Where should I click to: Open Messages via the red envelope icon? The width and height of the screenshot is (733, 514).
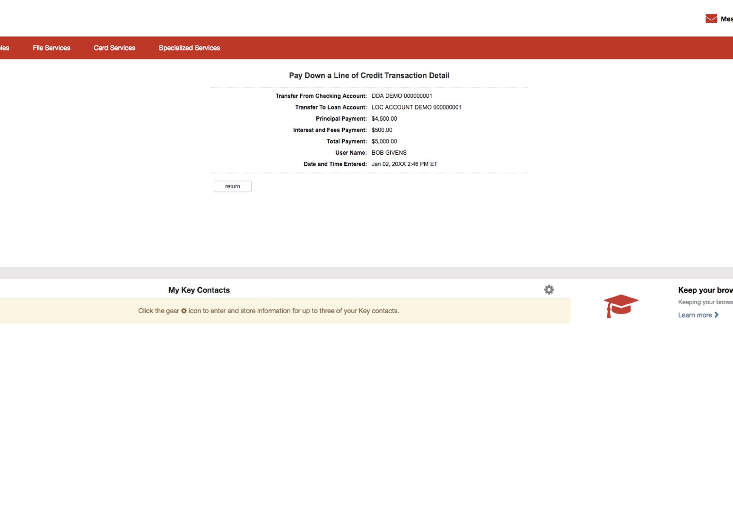[711, 18]
